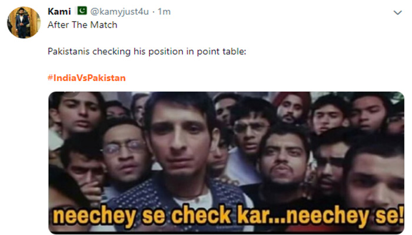Click the Pakistan flag emoji beside Kami
This screenshot has height=235, width=412.
click(81, 11)
